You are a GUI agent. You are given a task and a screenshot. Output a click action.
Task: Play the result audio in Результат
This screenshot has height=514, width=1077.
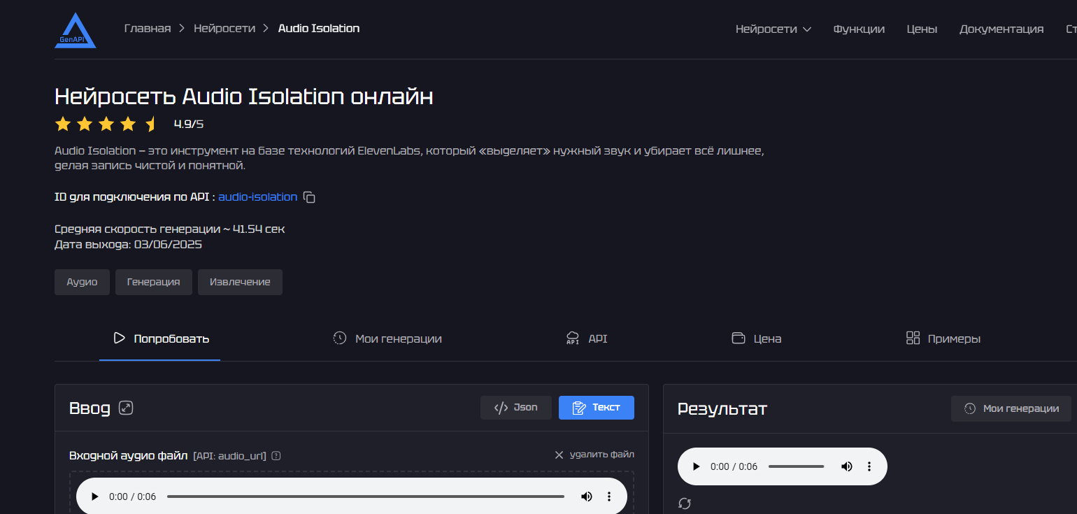pos(696,466)
